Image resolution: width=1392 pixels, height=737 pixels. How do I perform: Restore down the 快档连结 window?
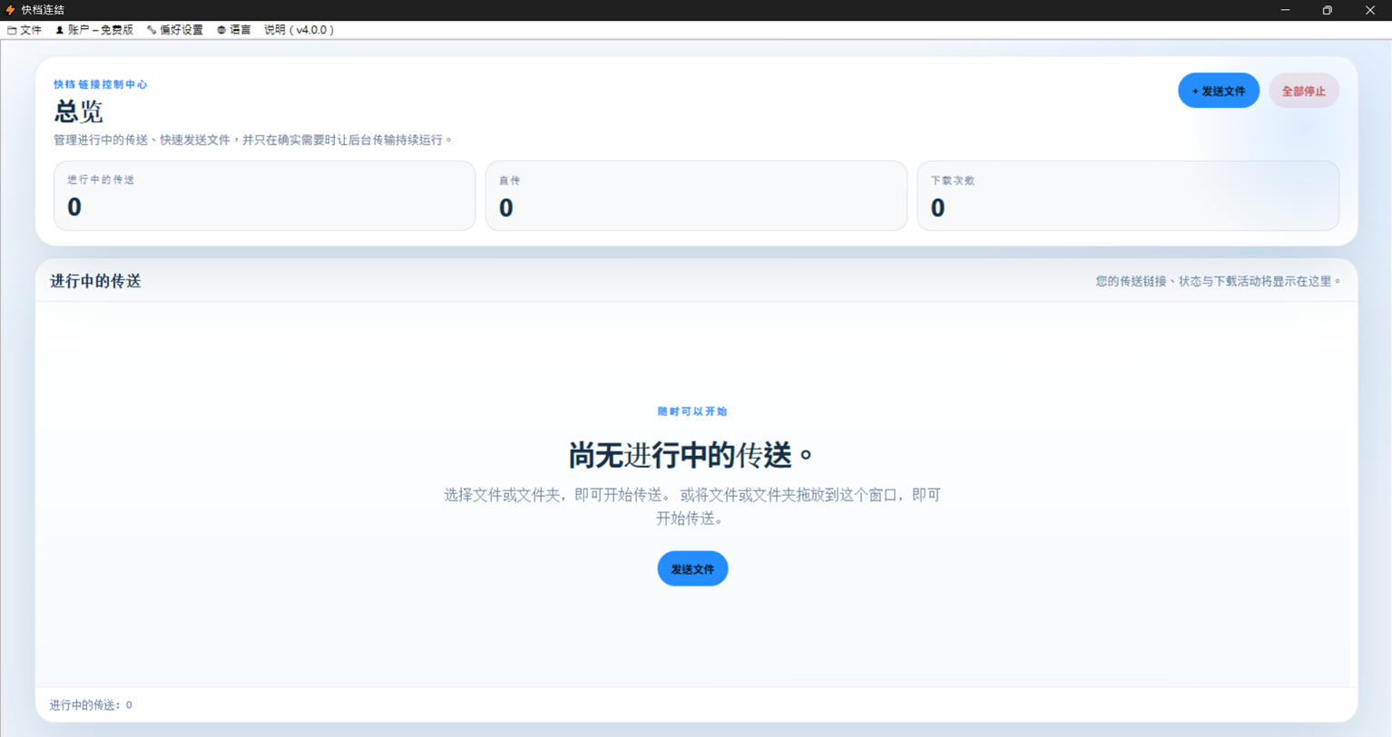click(1328, 10)
